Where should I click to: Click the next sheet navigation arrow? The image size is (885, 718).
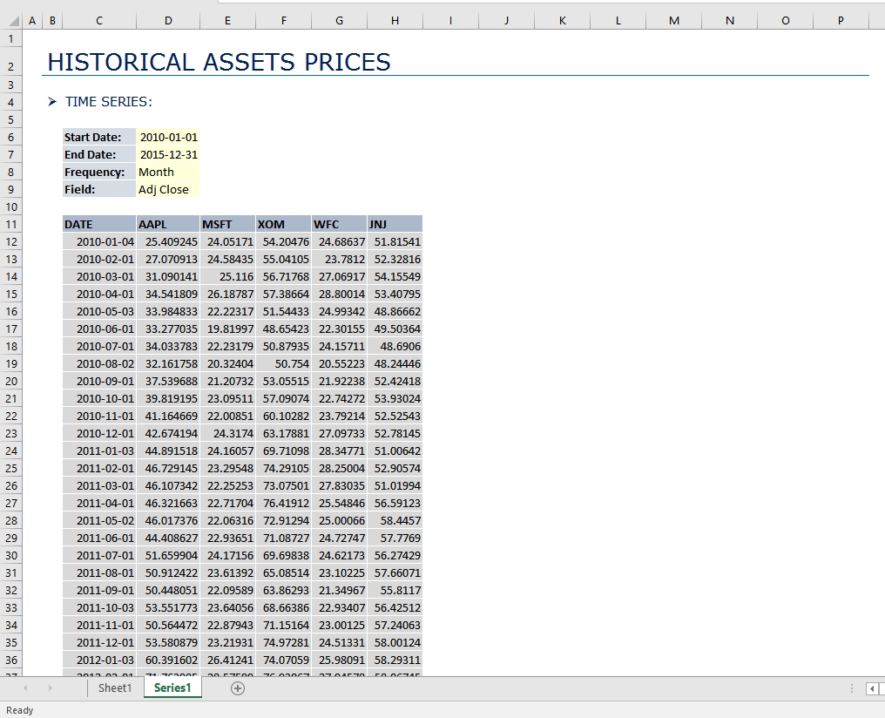[50, 688]
